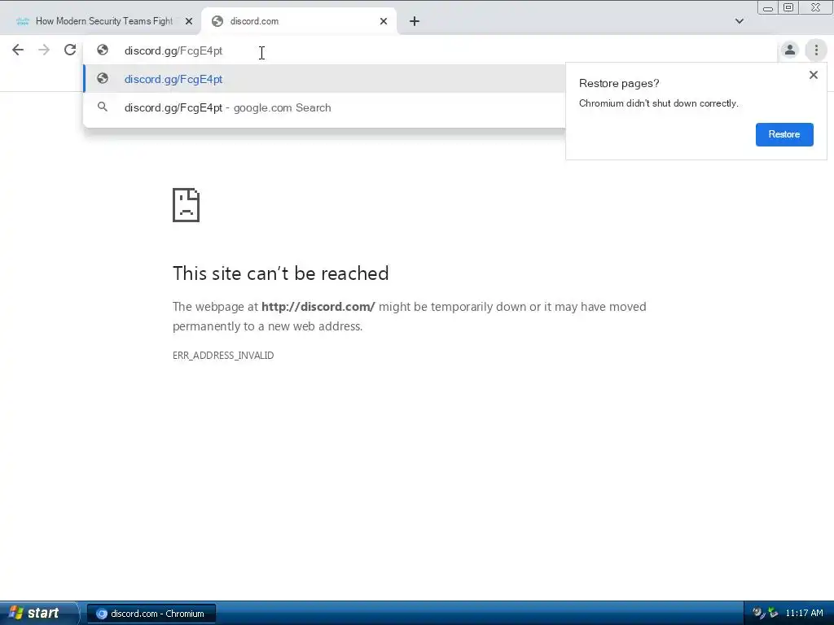Click second system tray network icon
The width and height of the screenshot is (834, 625).
coord(772,613)
